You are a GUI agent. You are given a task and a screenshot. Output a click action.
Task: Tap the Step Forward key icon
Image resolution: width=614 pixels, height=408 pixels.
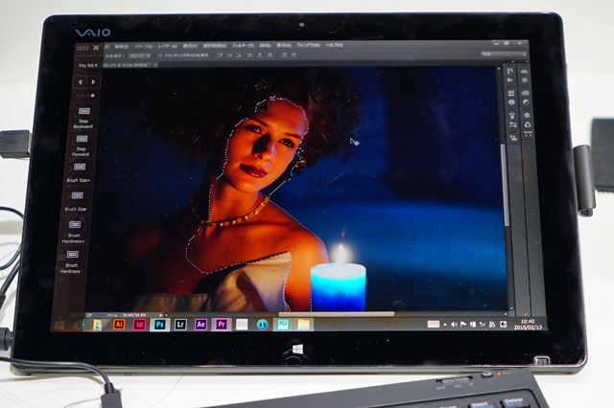pyautogui.click(x=82, y=139)
